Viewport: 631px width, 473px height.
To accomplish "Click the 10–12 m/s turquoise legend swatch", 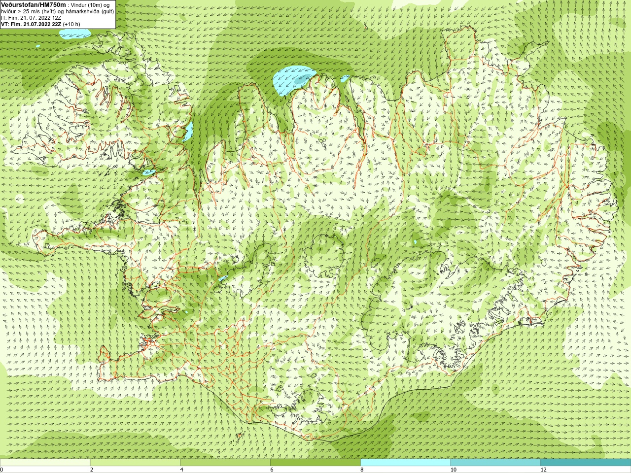I will pos(495,463).
